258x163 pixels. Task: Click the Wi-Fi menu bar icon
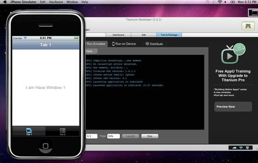(x=220, y=2)
